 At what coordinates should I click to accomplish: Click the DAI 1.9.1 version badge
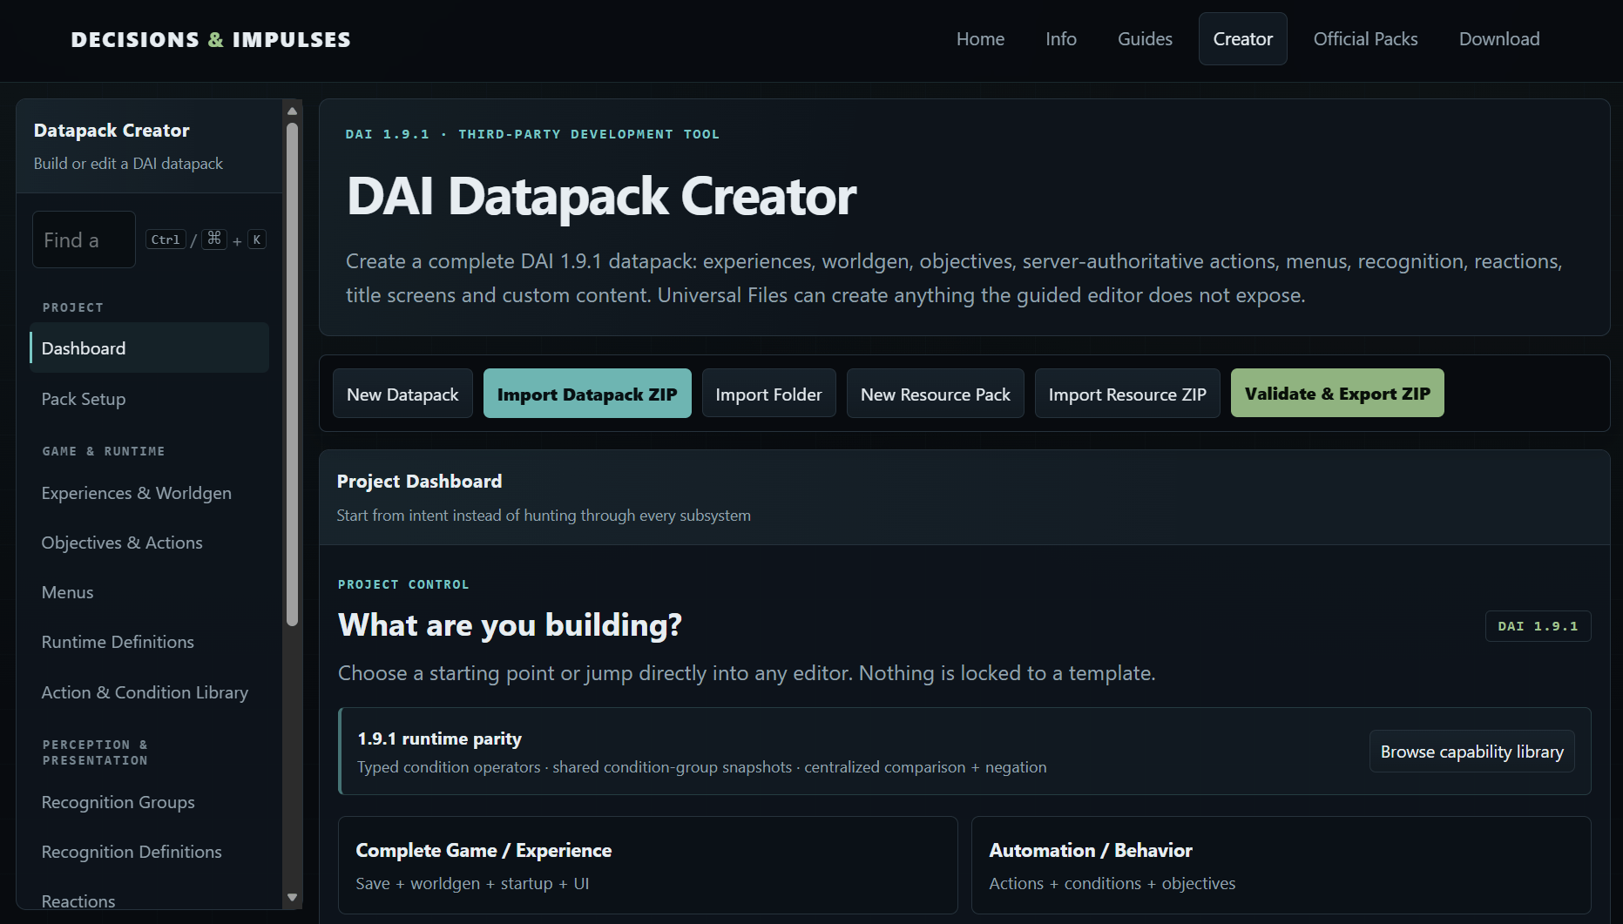point(1538,626)
